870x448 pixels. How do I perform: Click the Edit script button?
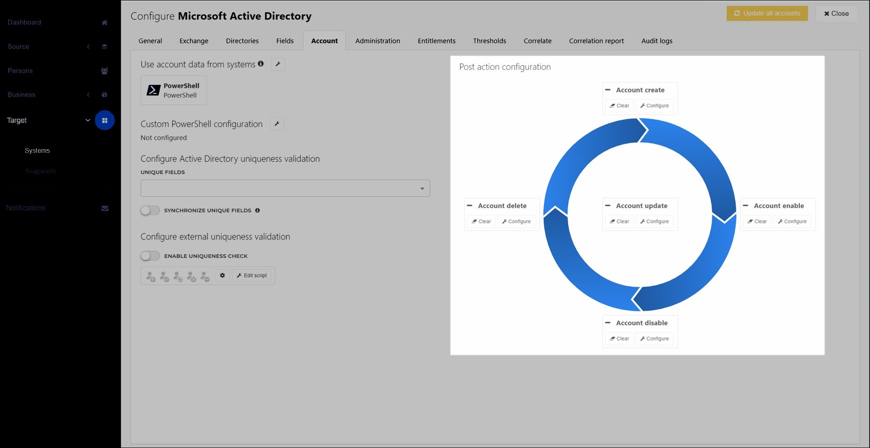click(x=252, y=275)
